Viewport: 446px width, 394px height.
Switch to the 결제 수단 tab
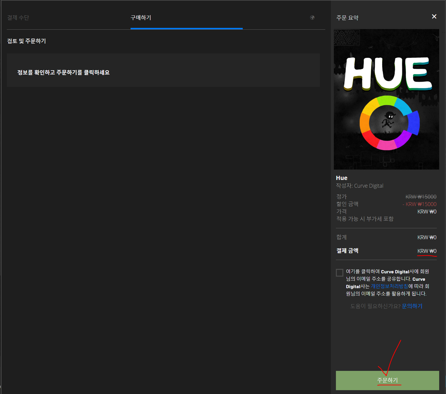(x=18, y=18)
